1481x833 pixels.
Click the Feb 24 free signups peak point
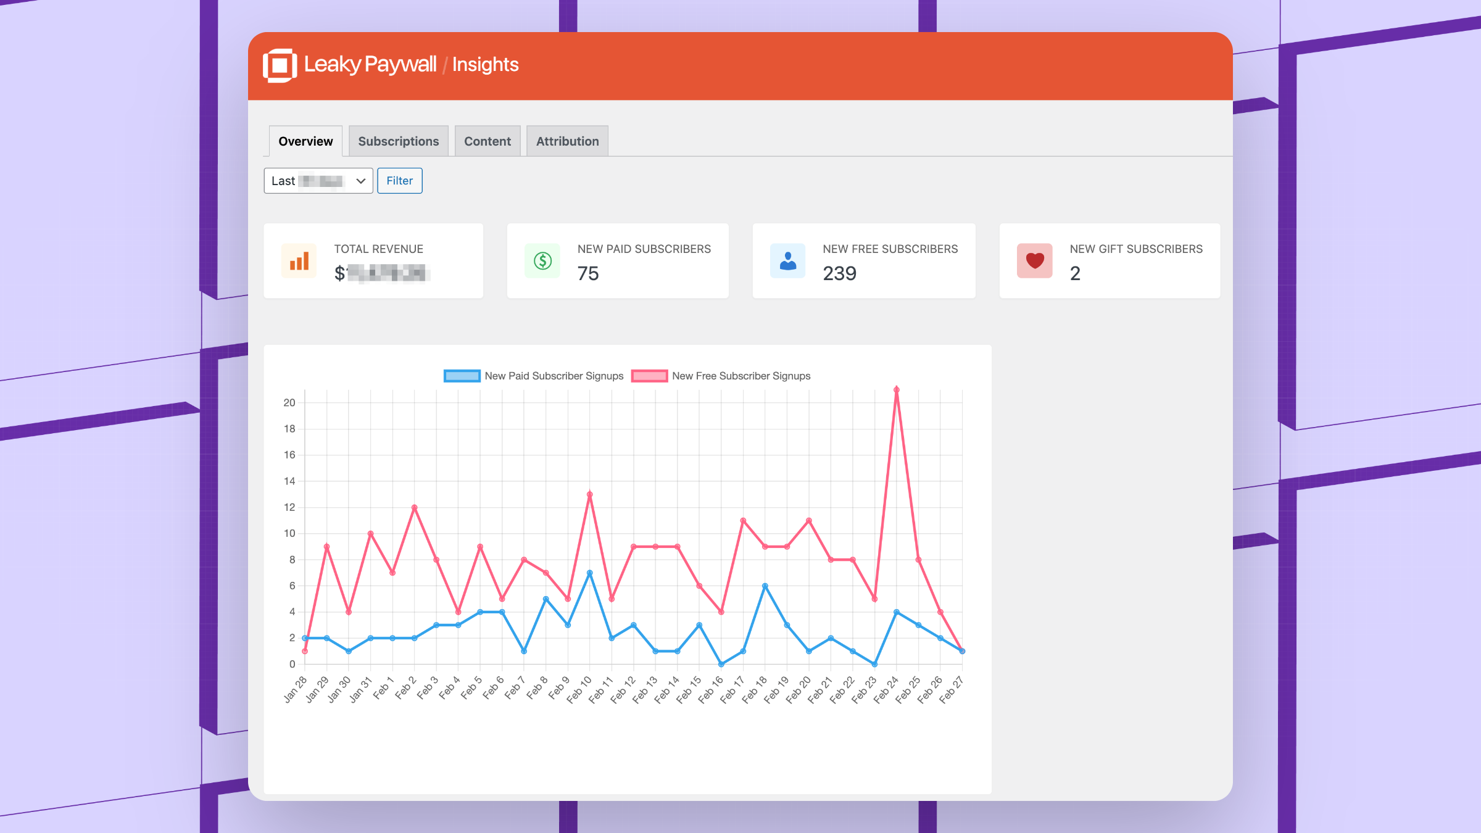pyautogui.click(x=897, y=390)
